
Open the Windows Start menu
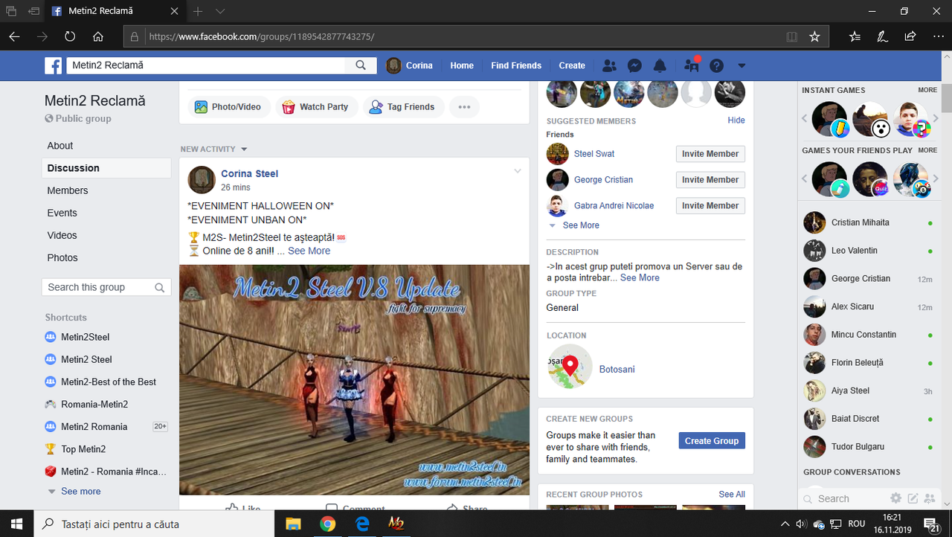(16, 524)
